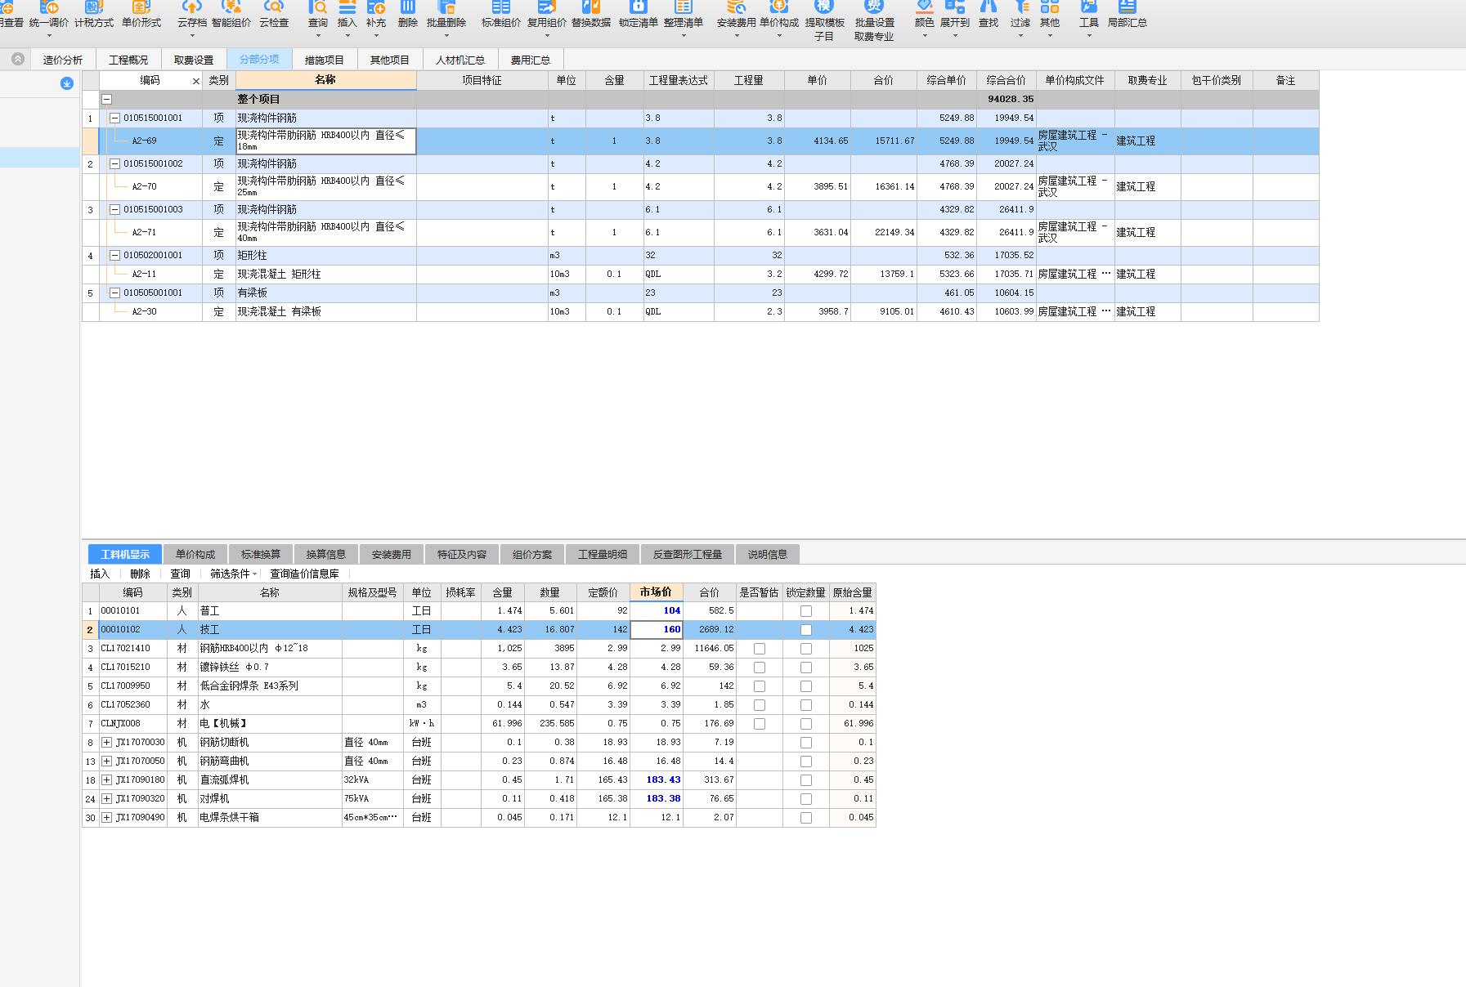Toggle 锁定数量 checkbox for 技工 row

pos(806,630)
